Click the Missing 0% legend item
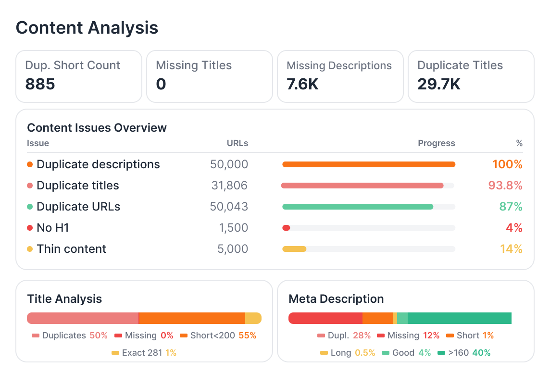Screen dimensions: 550x373 point(144,336)
